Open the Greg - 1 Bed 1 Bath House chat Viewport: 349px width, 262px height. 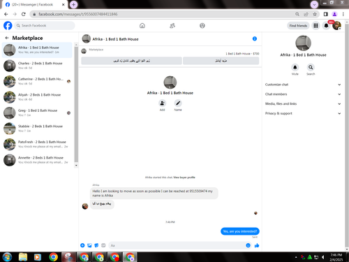[37, 112]
